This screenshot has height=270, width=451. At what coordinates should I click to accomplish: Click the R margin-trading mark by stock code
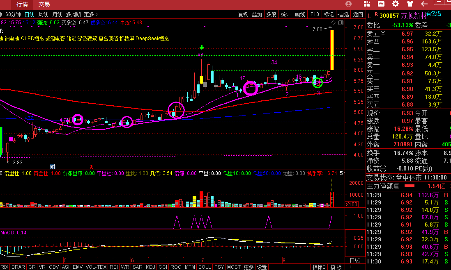coord(376,14)
